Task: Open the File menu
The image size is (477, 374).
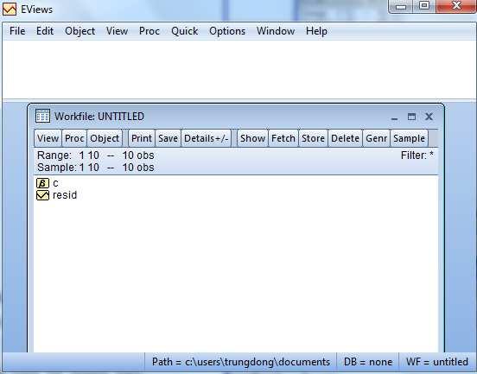Action: [17, 31]
